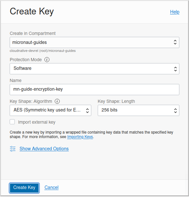
Task: Click the up-down arrows in Protection Mode selector
Action: [x=175, y=69]
